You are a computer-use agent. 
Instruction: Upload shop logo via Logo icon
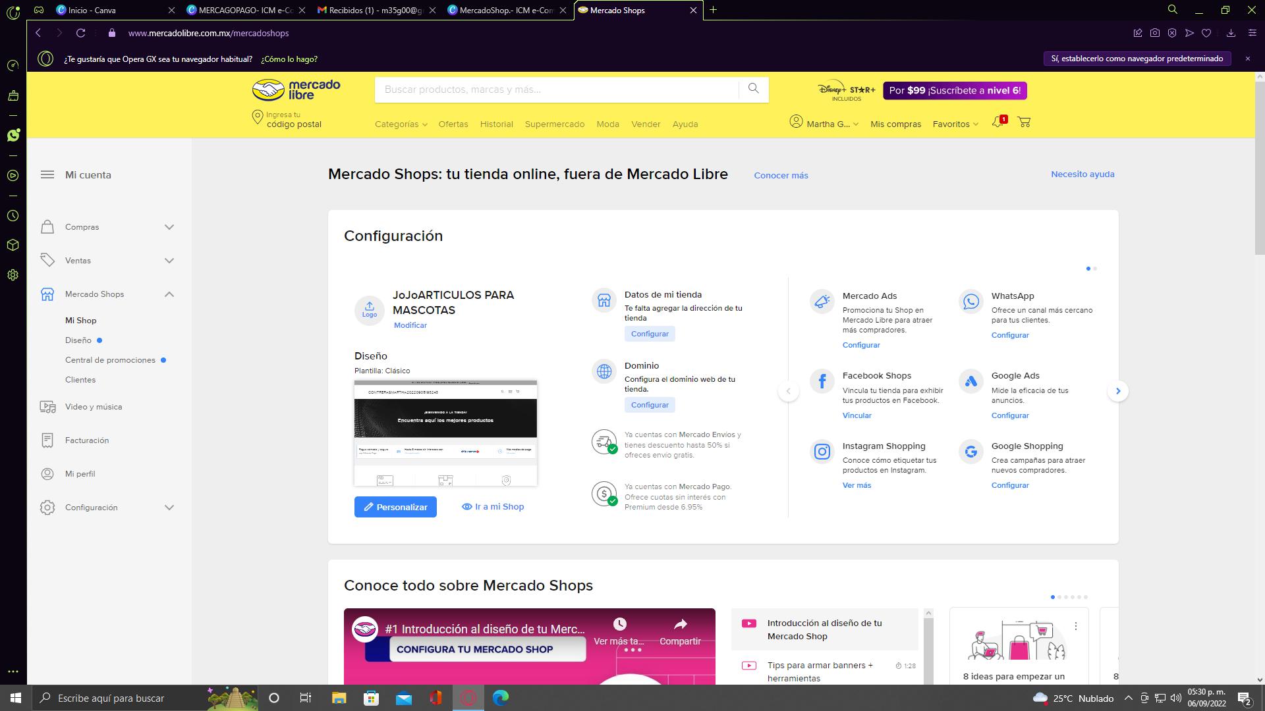click(x=370, y=309)
